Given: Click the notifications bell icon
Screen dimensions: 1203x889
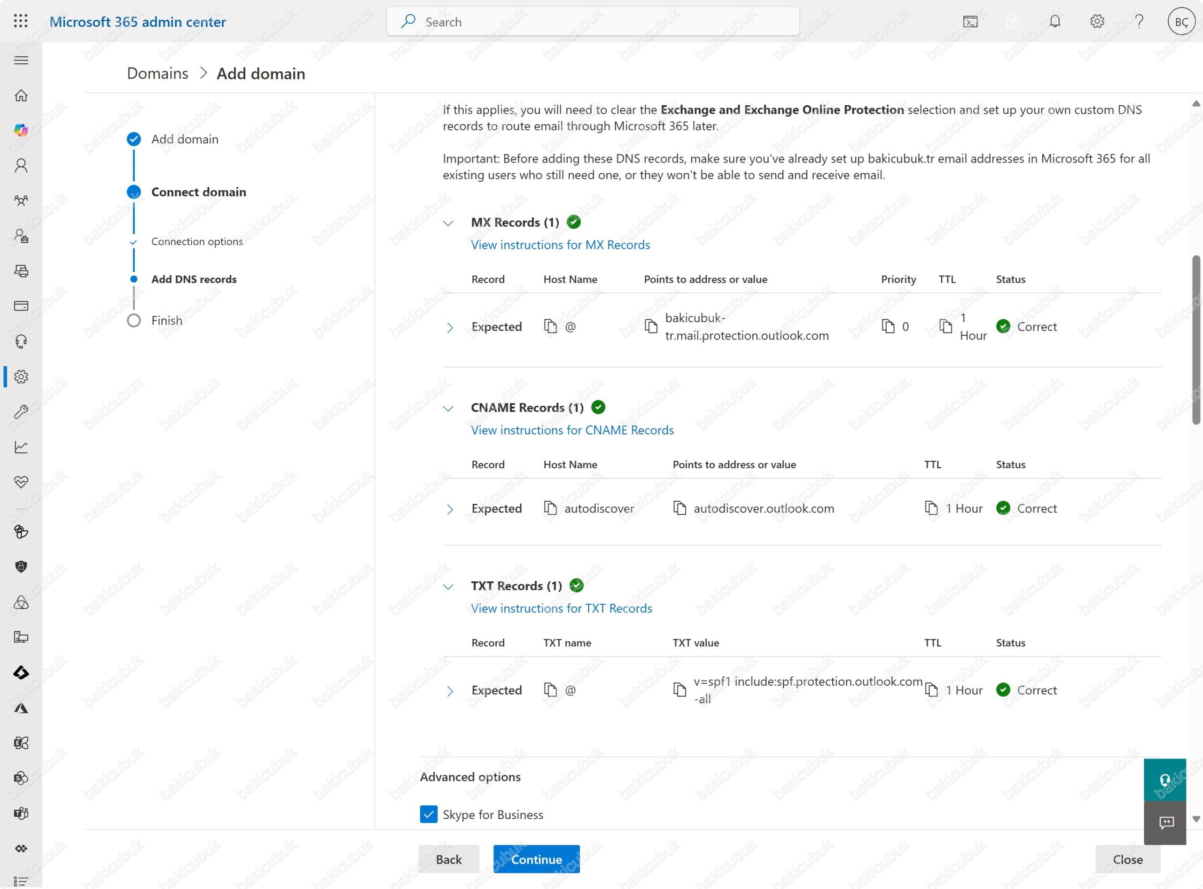Looking at the screenshot, I should tap(1055, 22).
